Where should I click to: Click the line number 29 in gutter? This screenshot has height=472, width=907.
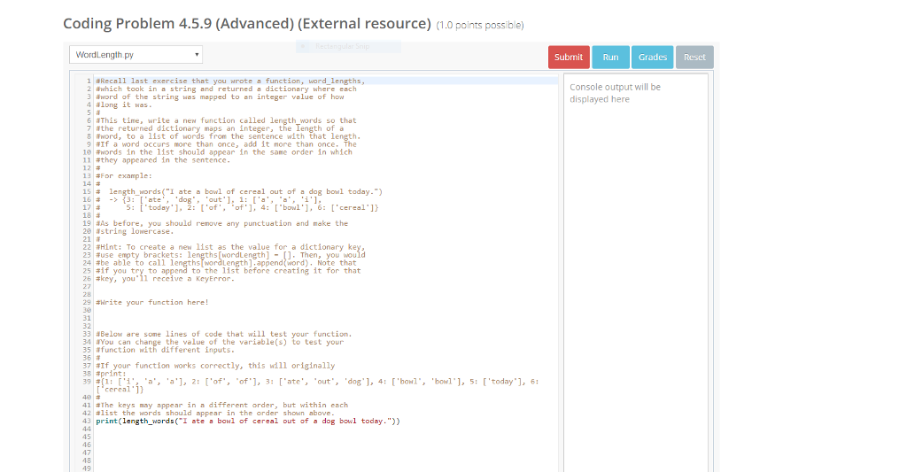(87, 303)
